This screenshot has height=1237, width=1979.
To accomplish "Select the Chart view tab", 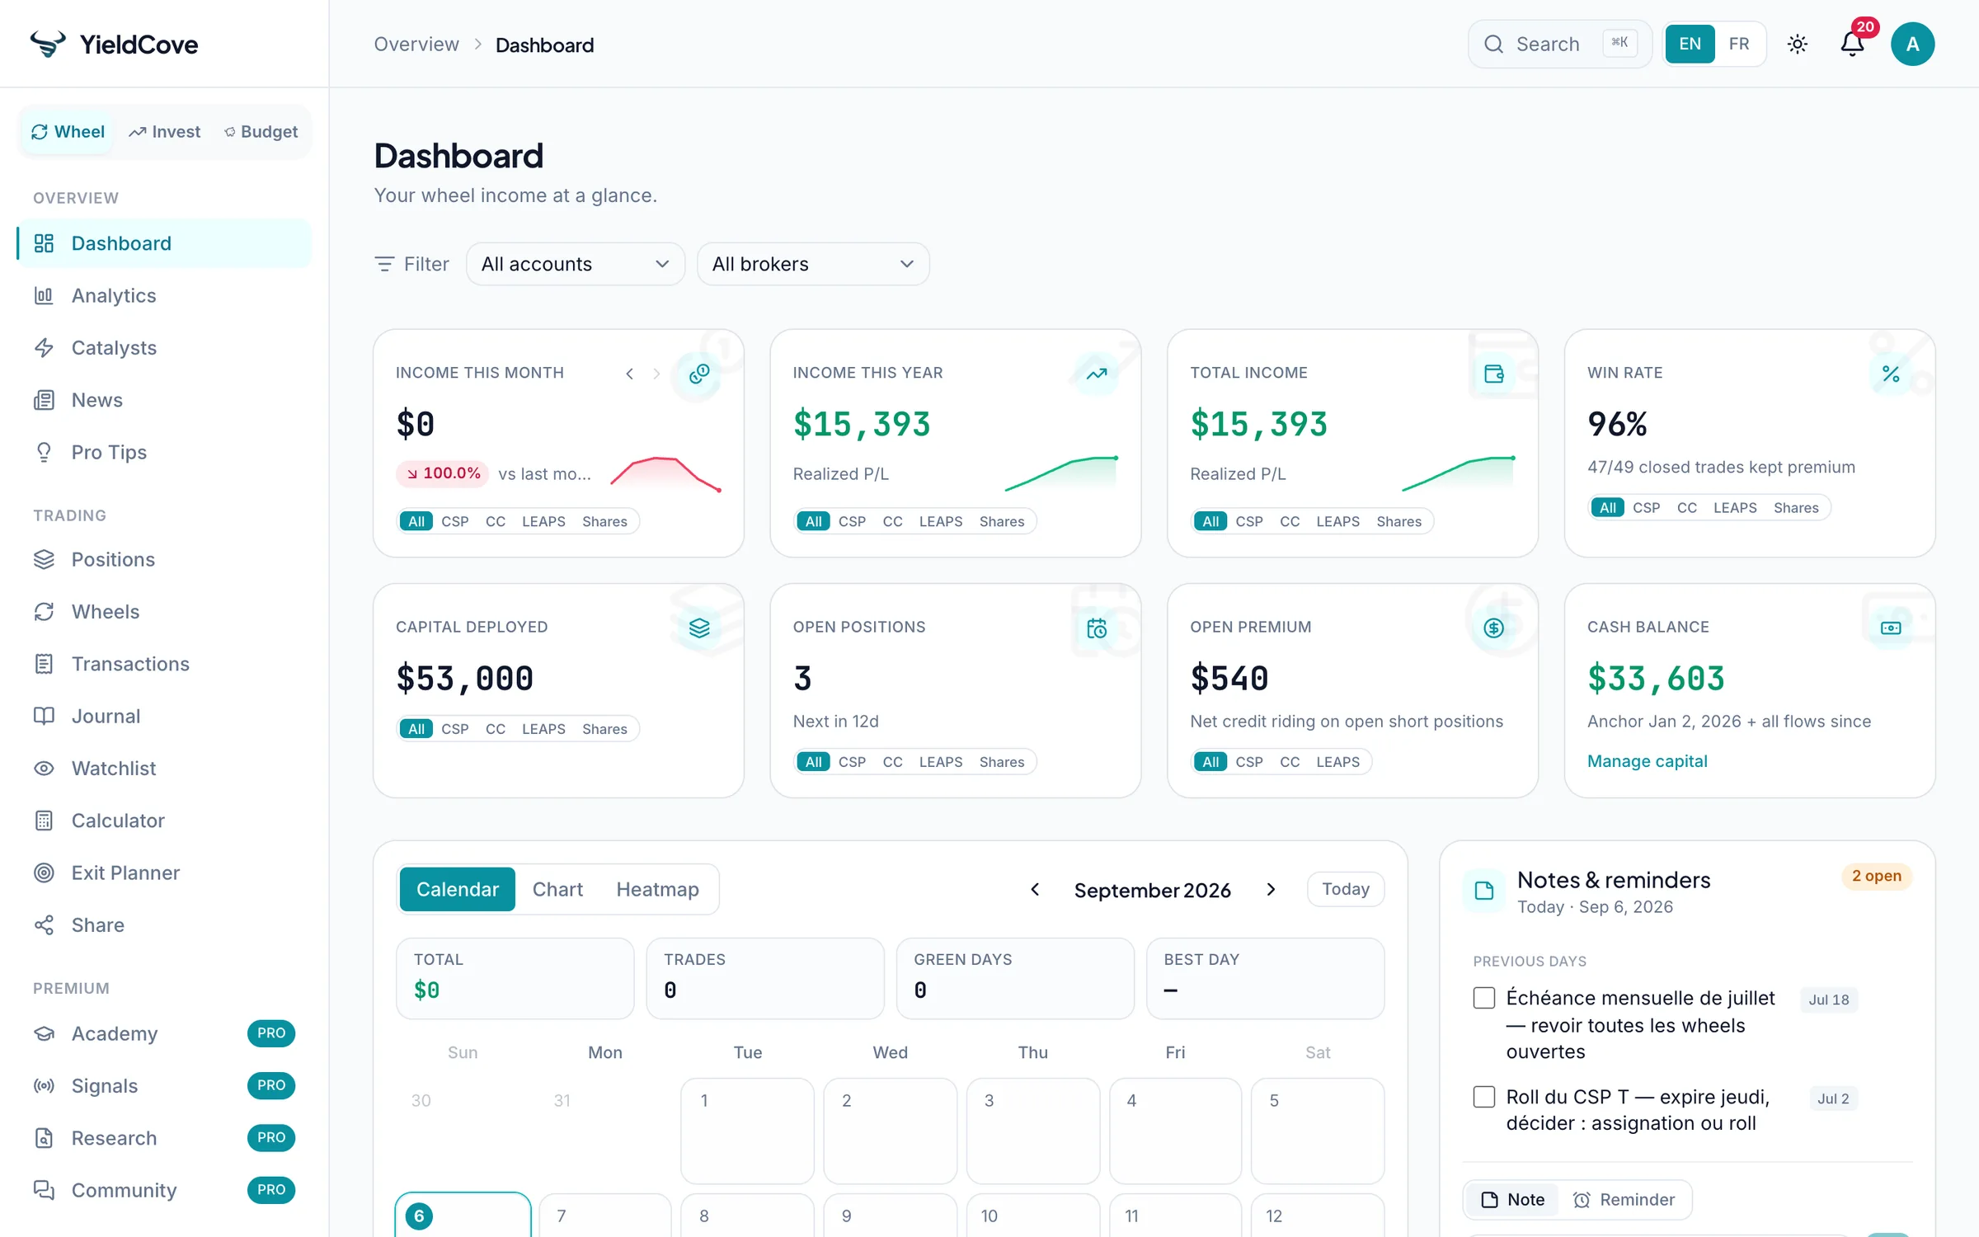I will point(557,889).
